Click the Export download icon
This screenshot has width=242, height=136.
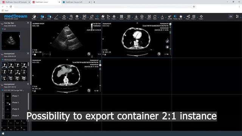136,17
